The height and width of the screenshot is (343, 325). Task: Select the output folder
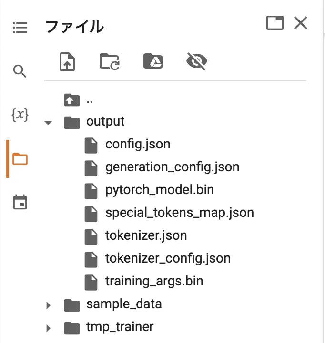pyautogui.click(x=105, y=121)
